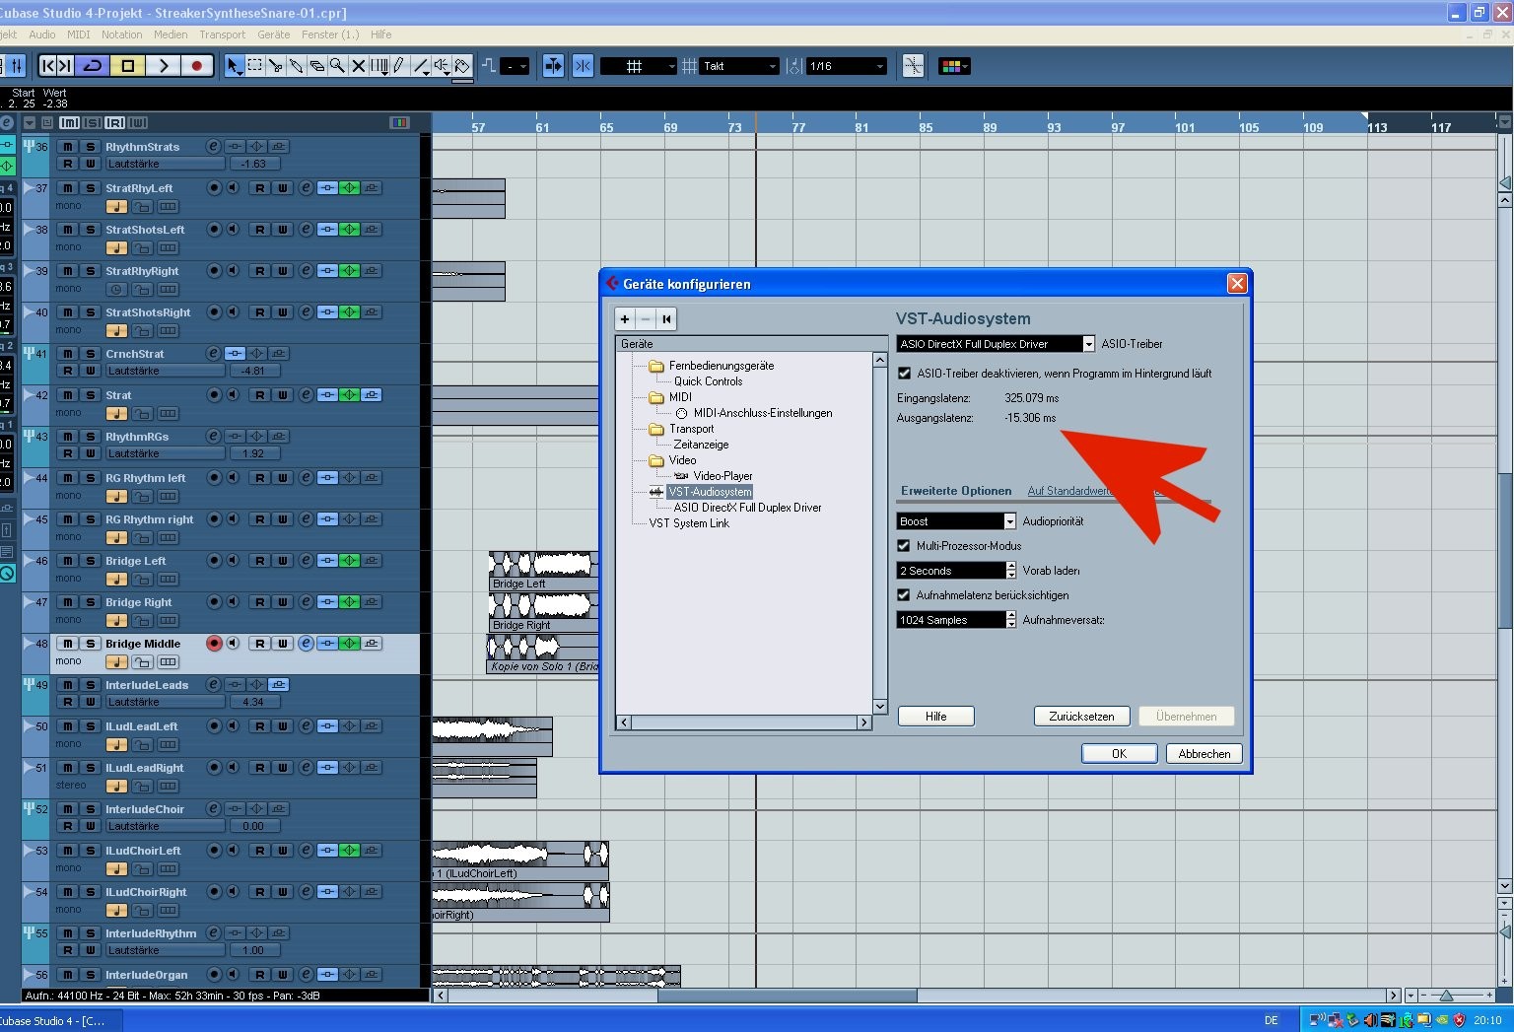
Task: Select the Draw pencil tool
Action: 399,66
